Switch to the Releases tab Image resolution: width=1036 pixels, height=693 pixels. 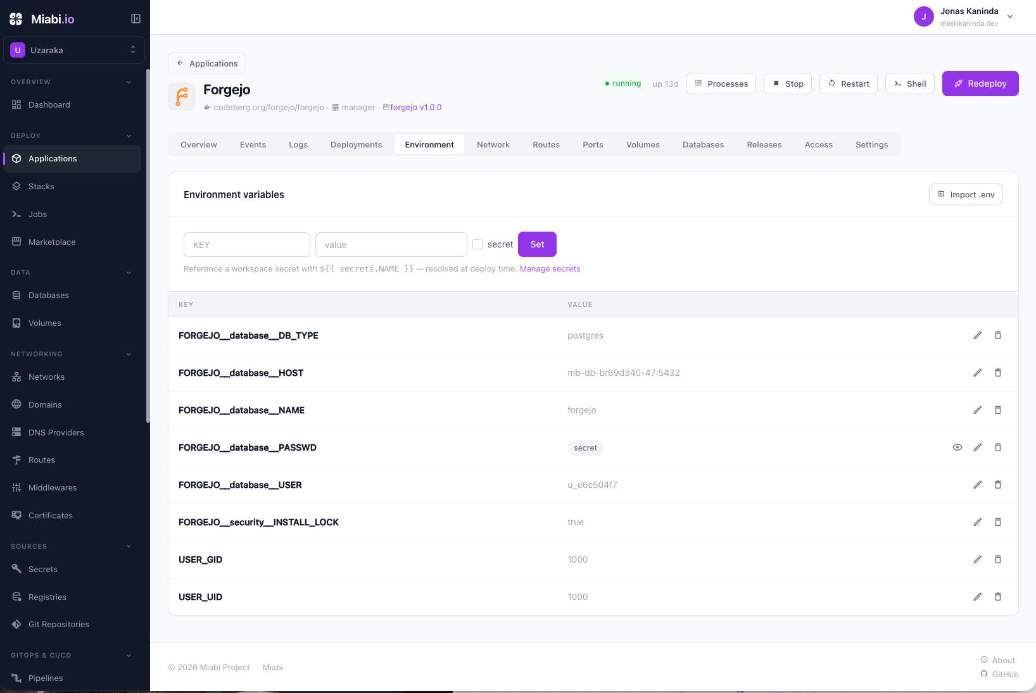pyautogui.click(x=764, y=144)
